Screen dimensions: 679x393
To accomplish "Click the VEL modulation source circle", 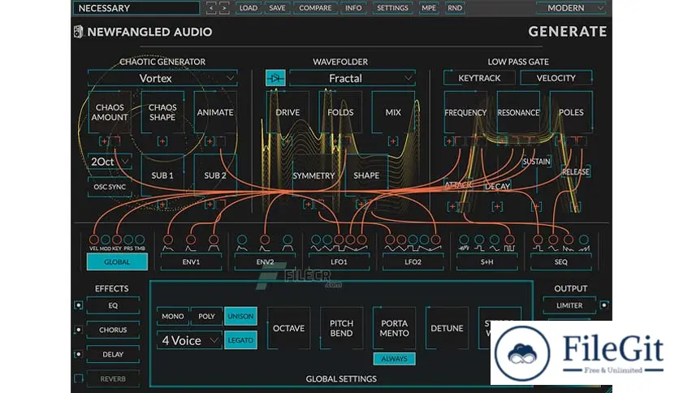I will 94,240.
